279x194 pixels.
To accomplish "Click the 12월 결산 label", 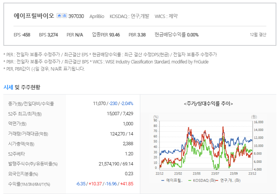I will 258,35.
